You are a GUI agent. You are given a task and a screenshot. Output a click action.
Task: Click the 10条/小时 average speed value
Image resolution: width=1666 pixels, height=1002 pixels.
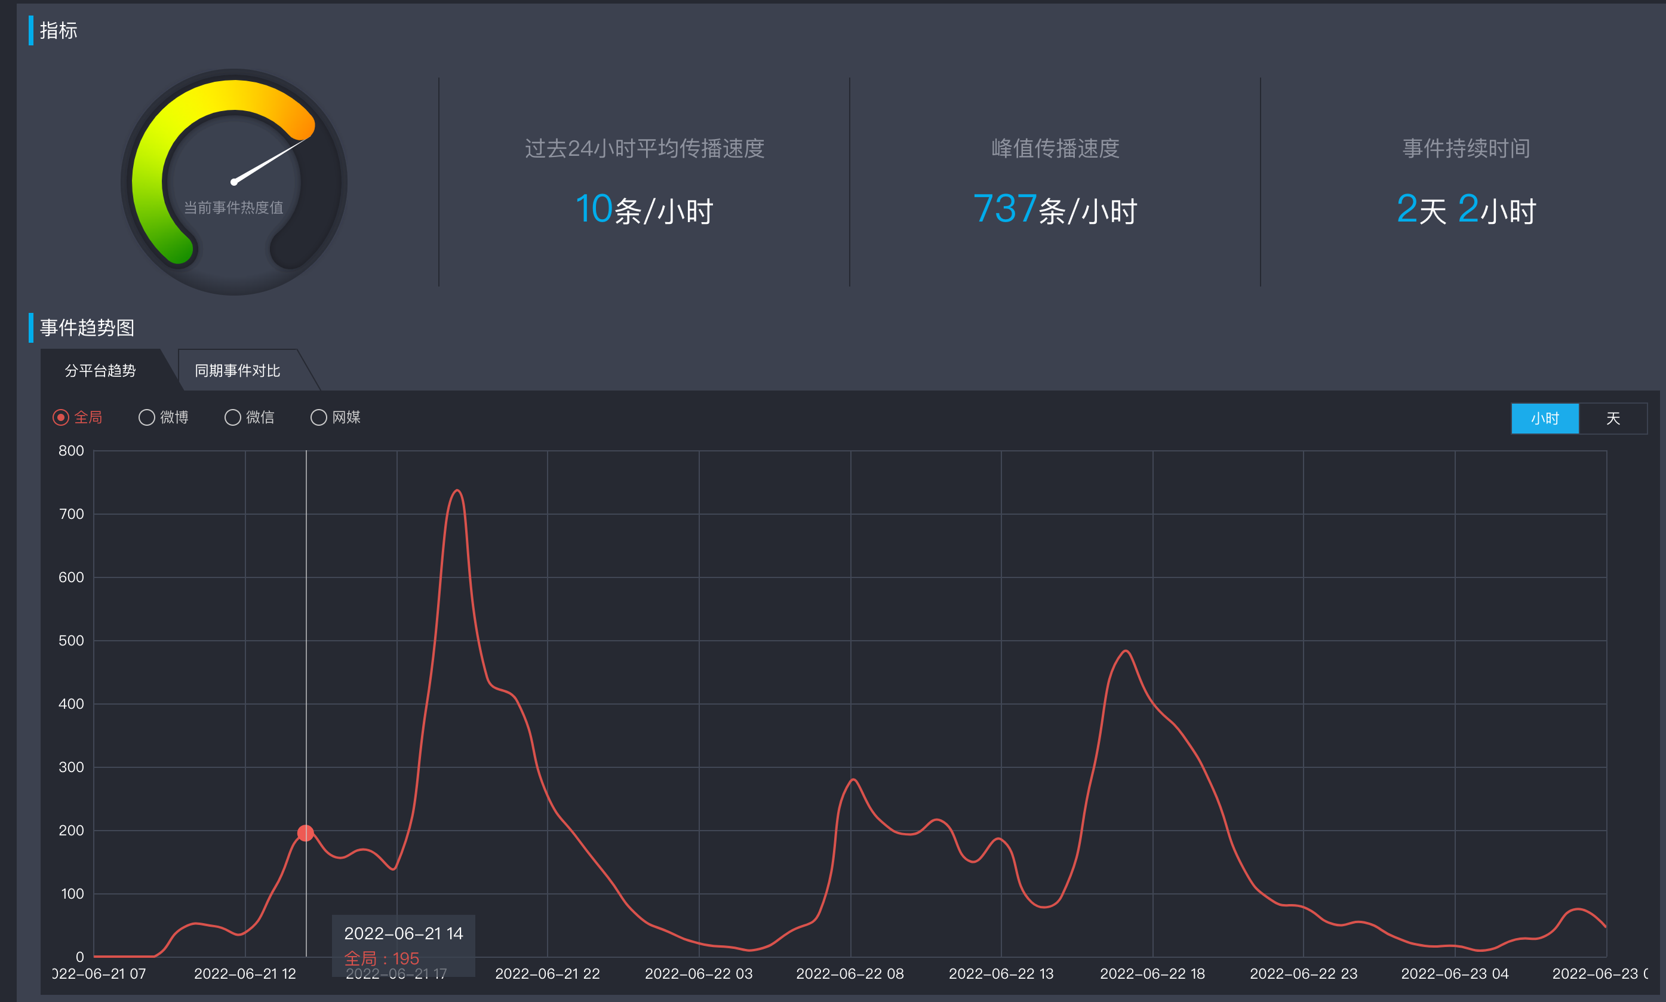tap(644, 210)
